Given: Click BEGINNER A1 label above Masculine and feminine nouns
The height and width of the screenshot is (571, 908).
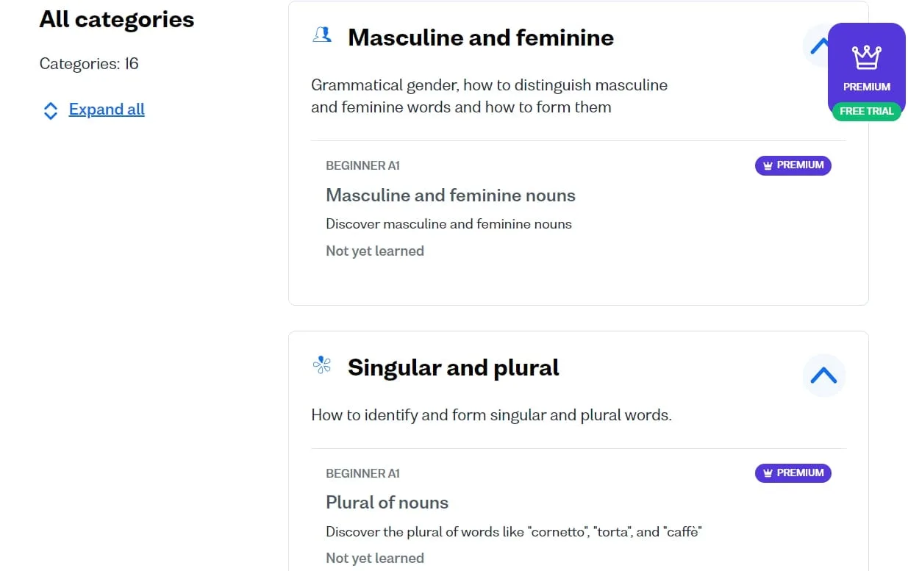Looking at the screenshot, I should pyautogui.click(x=362, y=166).
